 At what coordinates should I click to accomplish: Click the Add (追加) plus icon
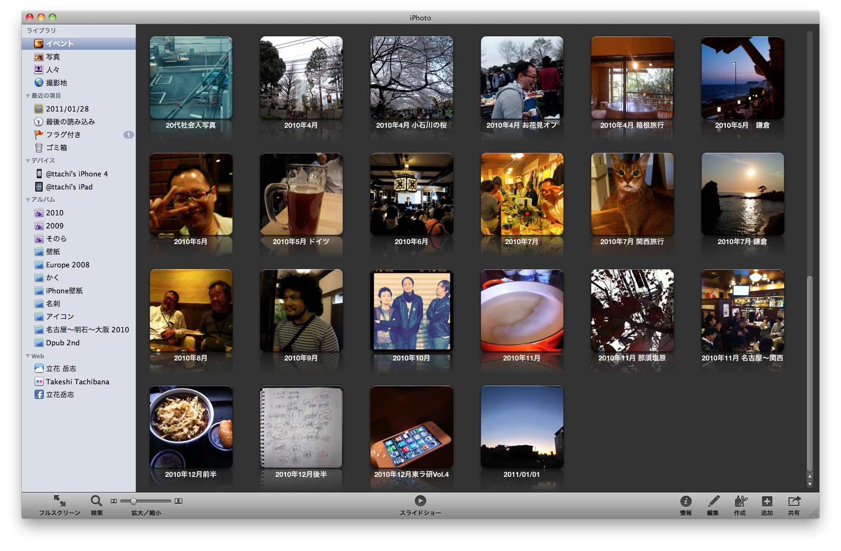767,501
